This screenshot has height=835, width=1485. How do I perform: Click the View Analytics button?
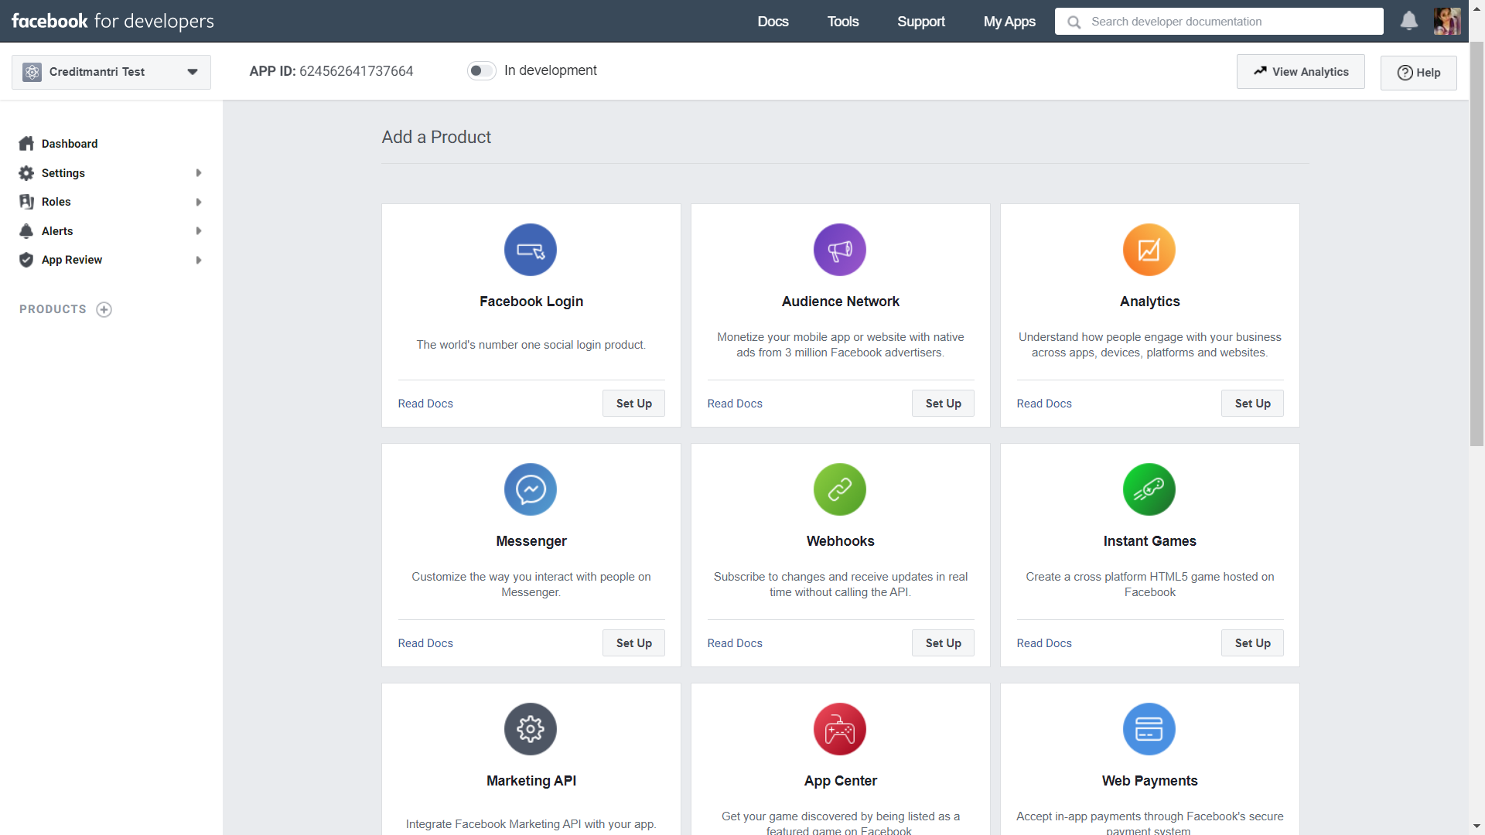1301,72
